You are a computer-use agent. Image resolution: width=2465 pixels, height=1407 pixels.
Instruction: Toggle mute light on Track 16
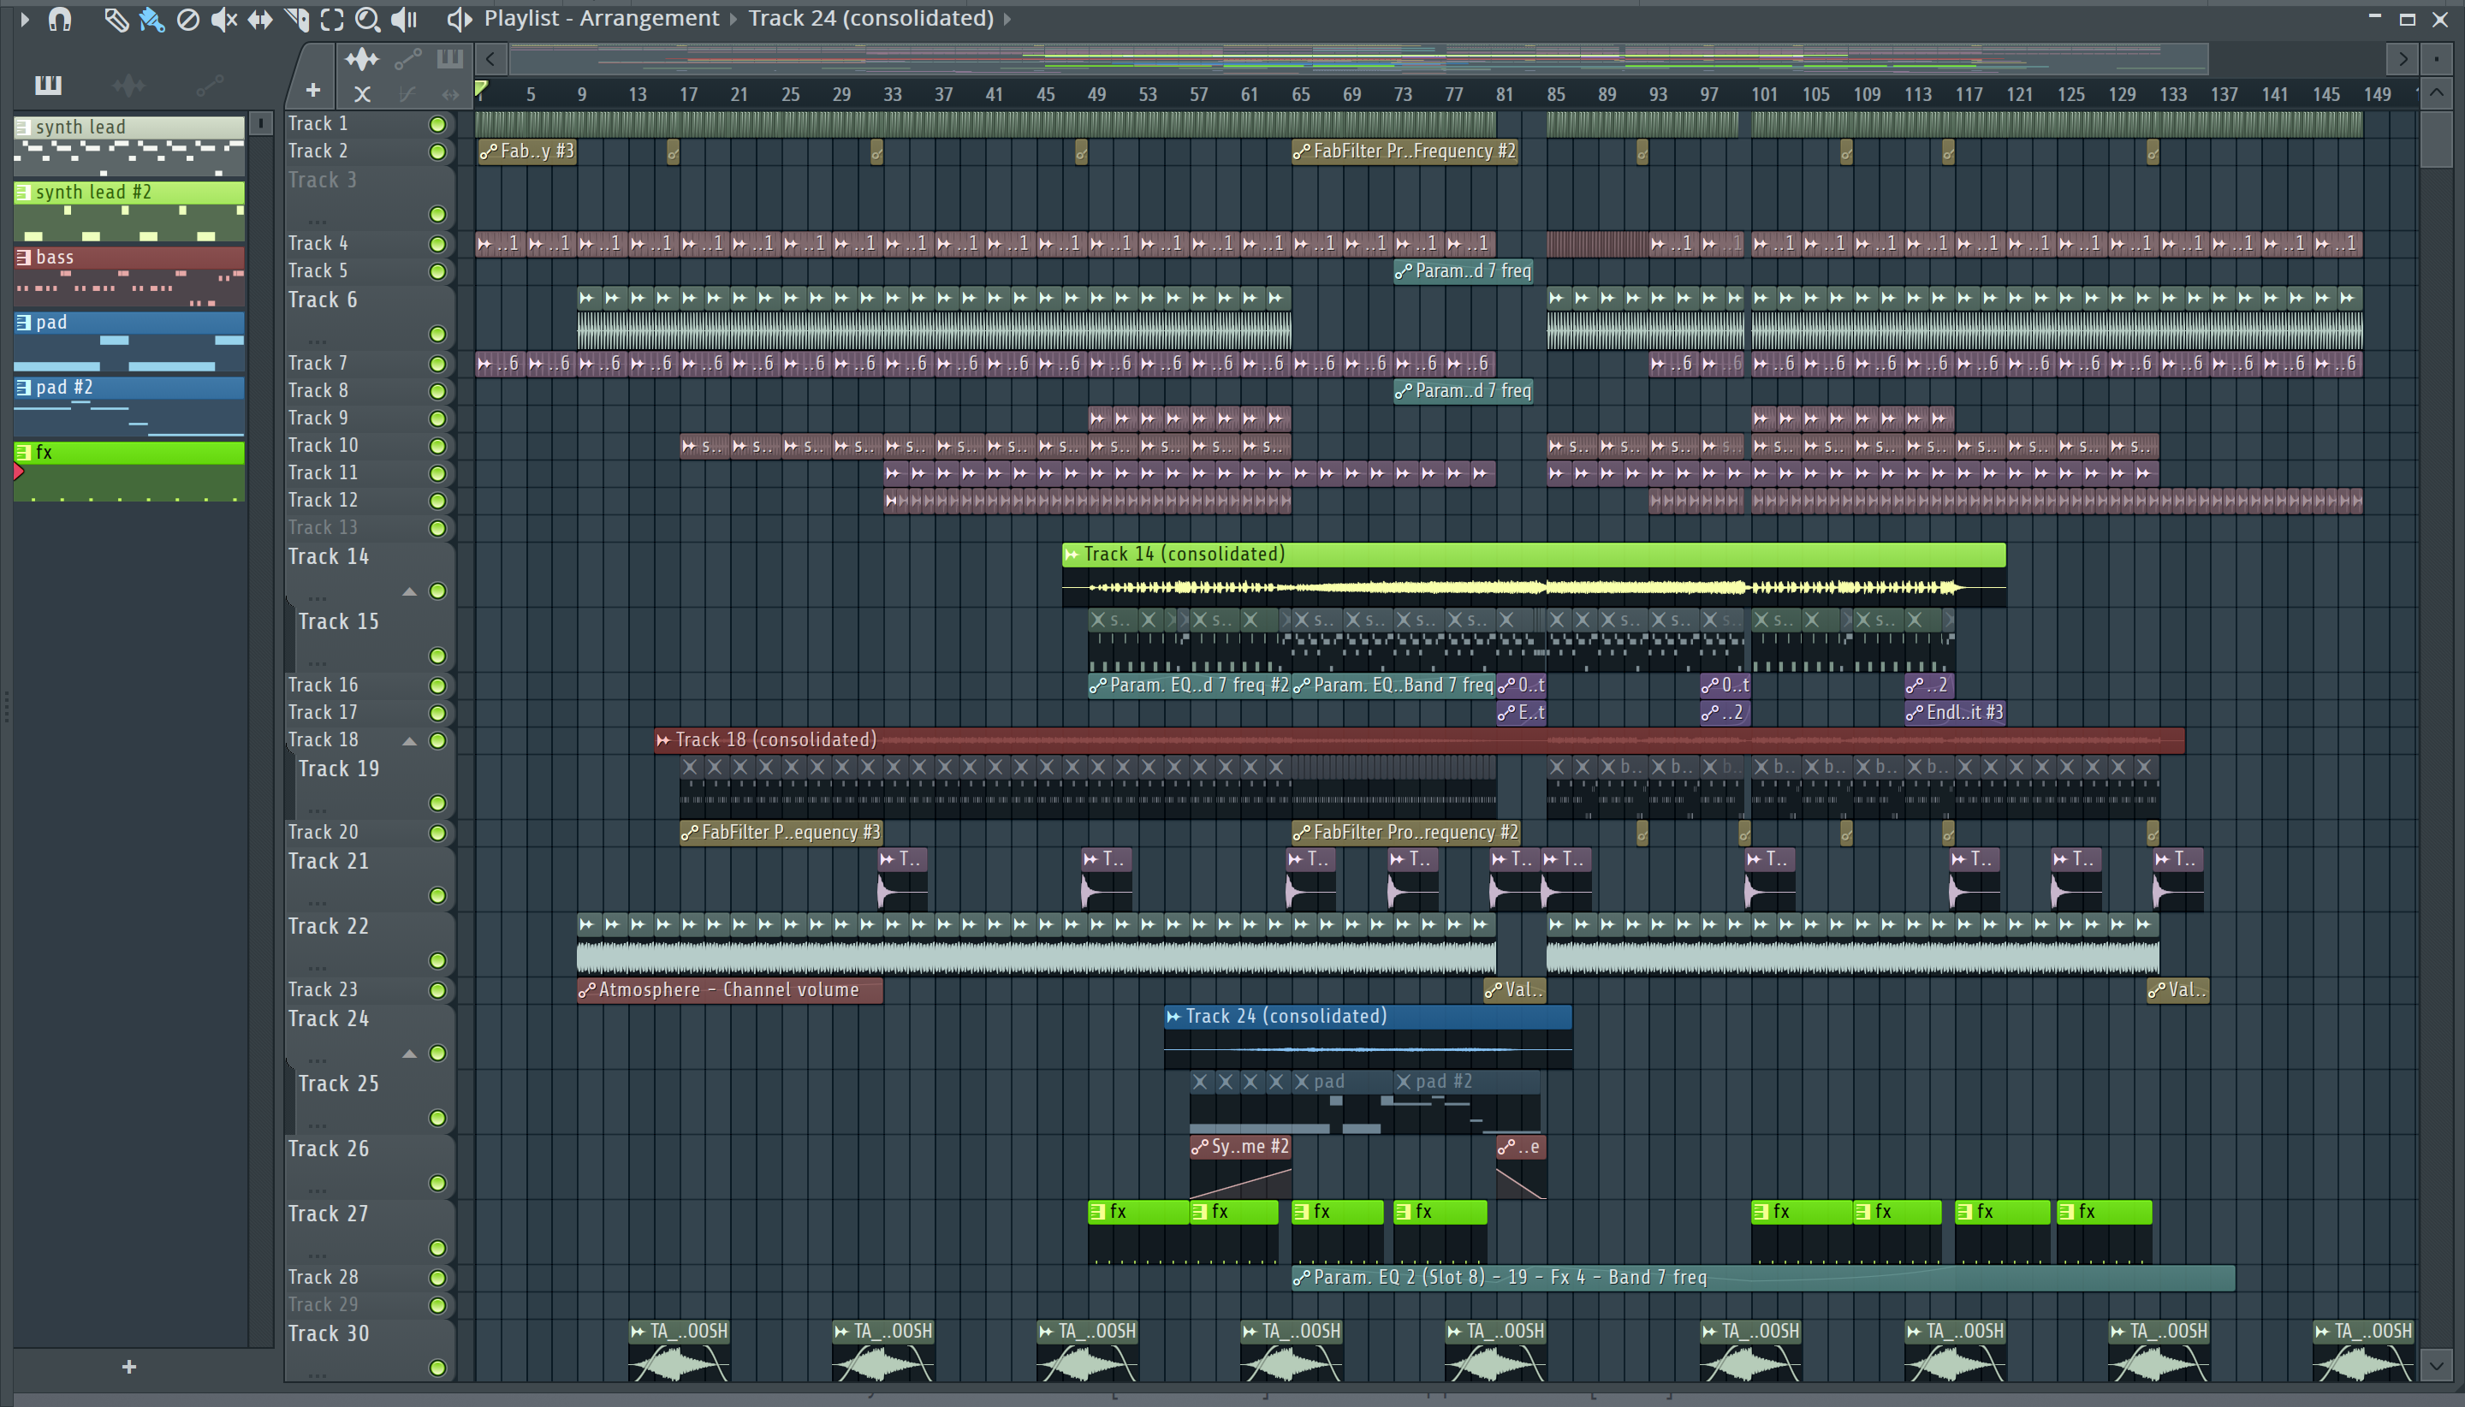coord(437,686)
